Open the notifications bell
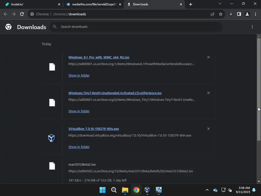Image resolution: width=261 pixels, height=196 pixels. click(254, 190)
